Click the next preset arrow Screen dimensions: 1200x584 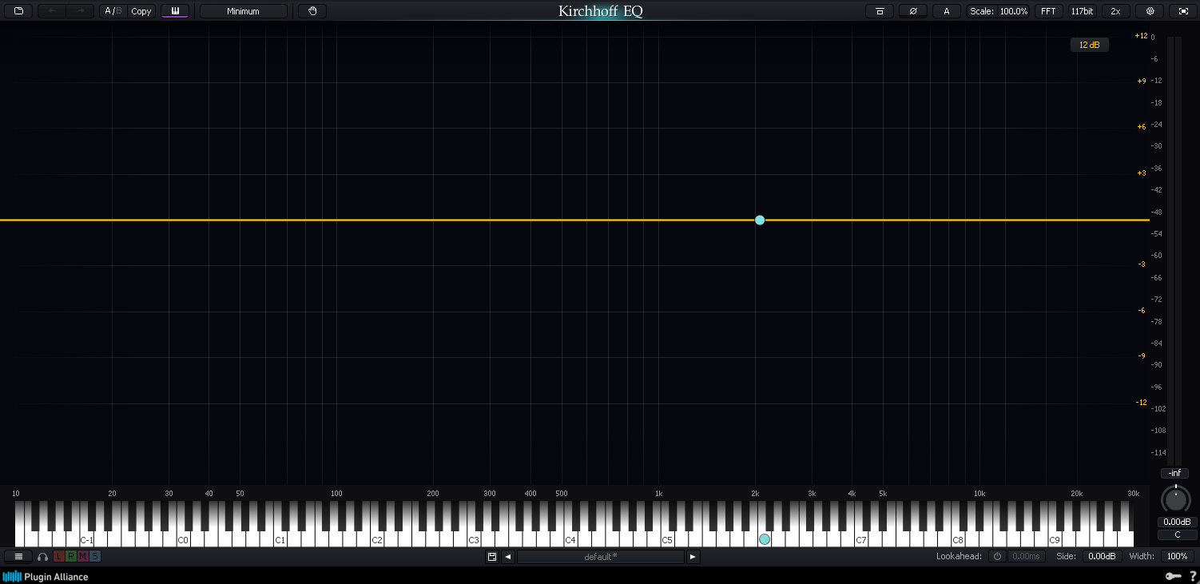(x=692, y=556)
